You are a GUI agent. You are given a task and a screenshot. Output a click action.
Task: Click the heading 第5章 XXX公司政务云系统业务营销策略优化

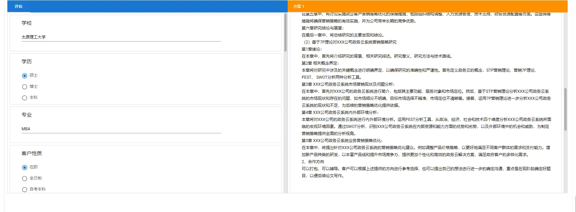342,141
